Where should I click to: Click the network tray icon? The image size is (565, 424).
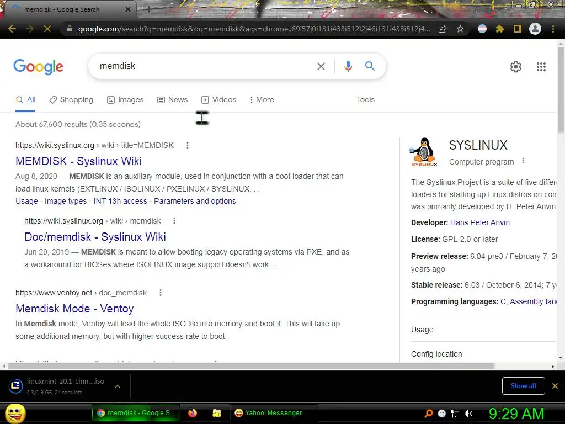pyautogui.click(x=455, y=414)
